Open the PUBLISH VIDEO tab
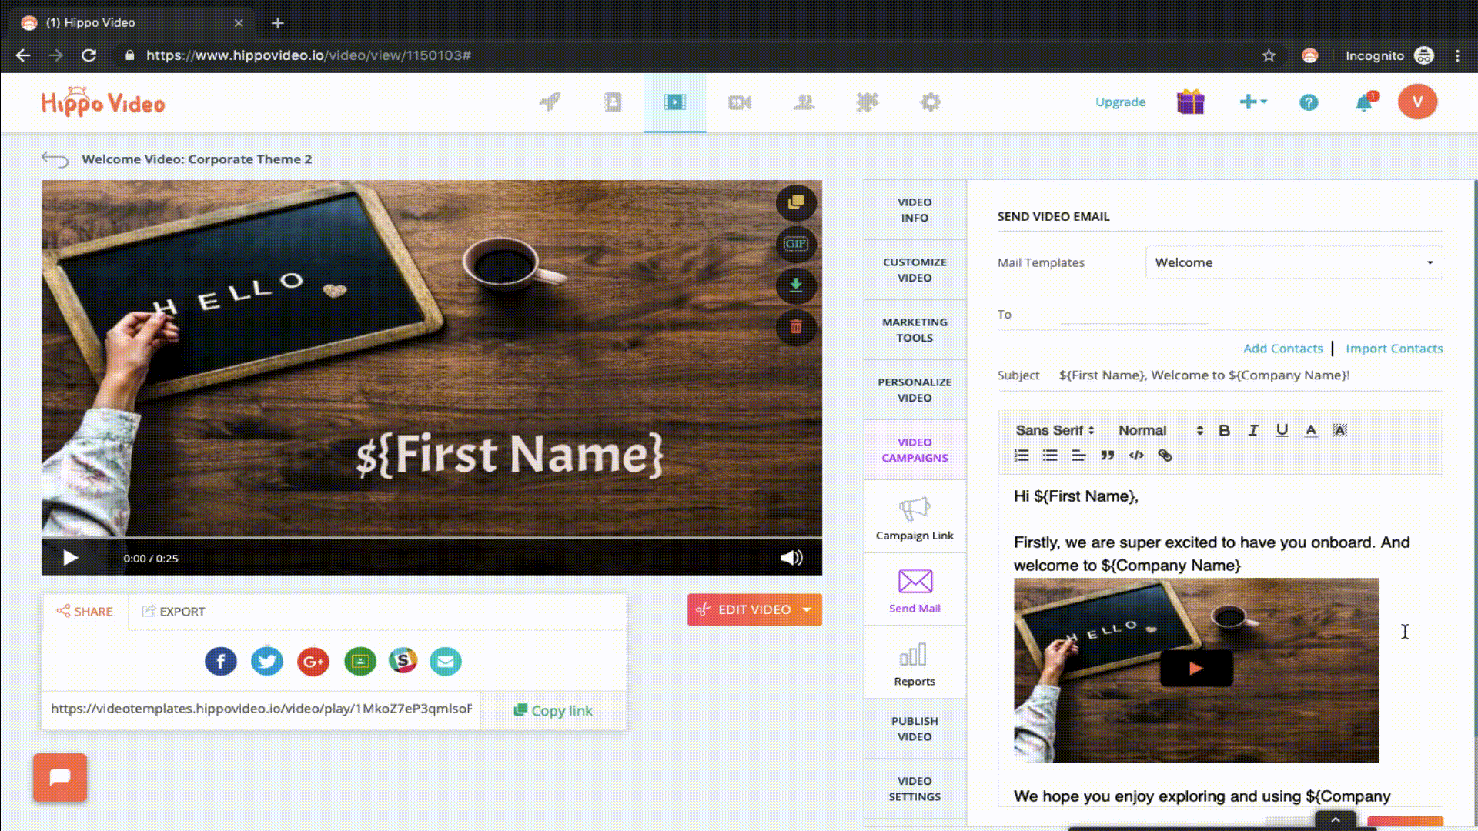Viewport: 1478px width, 831px height. click(x=915, y=729)
